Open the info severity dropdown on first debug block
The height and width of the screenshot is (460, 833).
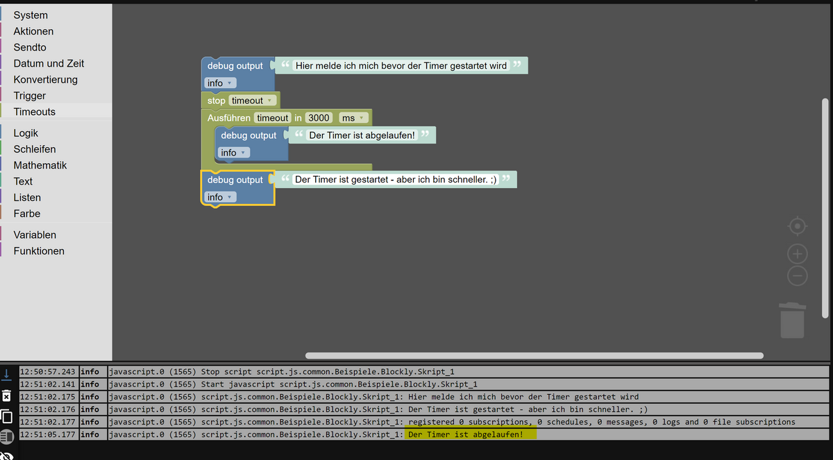219,83
